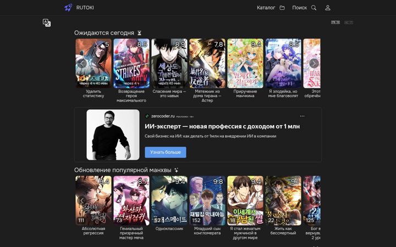396x247 pixels.
Task: Click the RUTOKI rocket logo icon
Action: tap(68, 8)
